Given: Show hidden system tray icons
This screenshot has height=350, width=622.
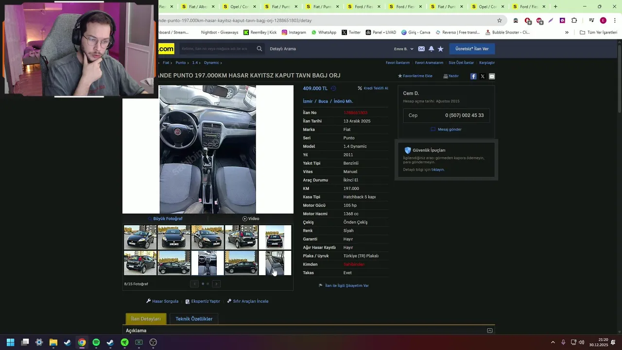Looking at the screenshot, I should point(553,342).
